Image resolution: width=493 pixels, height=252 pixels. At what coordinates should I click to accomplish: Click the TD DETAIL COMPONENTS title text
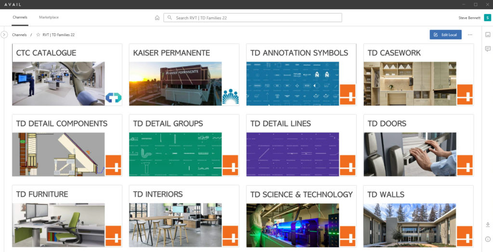click(62, 124)
